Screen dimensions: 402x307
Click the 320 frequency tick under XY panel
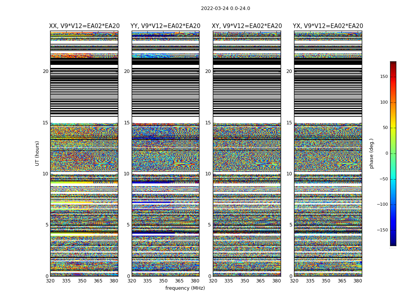point(213,281)
